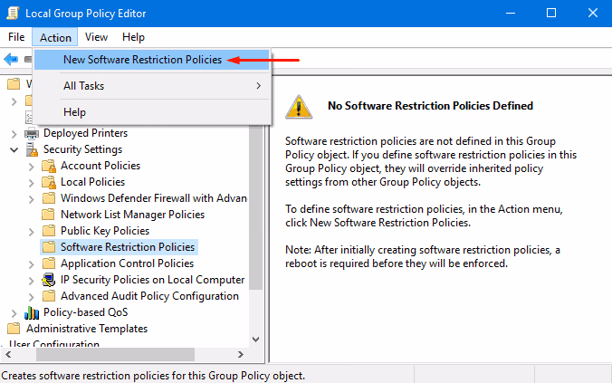Image resolution: width=612 pixels, height=383 pixels.
Task: Click the tree pane vertical scrollbar thumb
Action: point(256,207)
